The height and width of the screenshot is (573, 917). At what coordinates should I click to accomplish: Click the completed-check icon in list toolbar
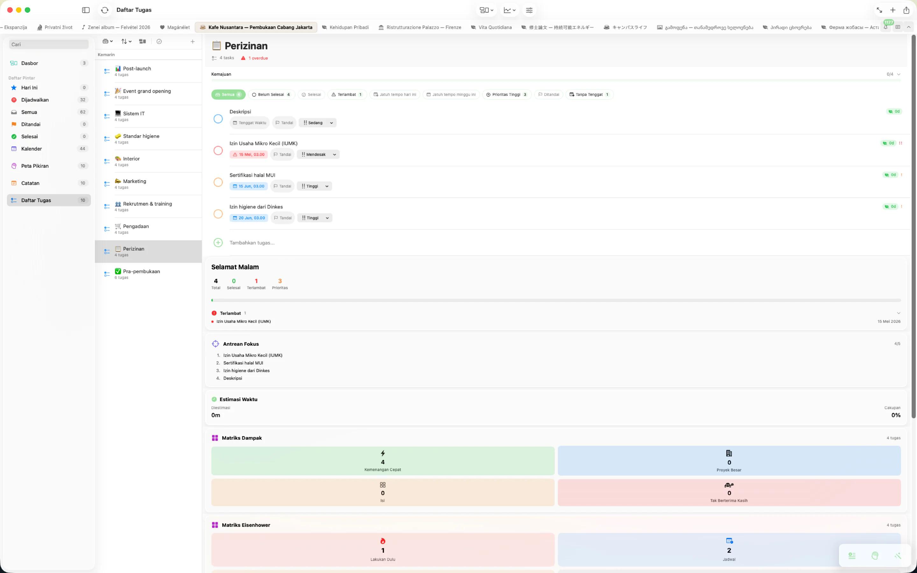pos(159,42)
